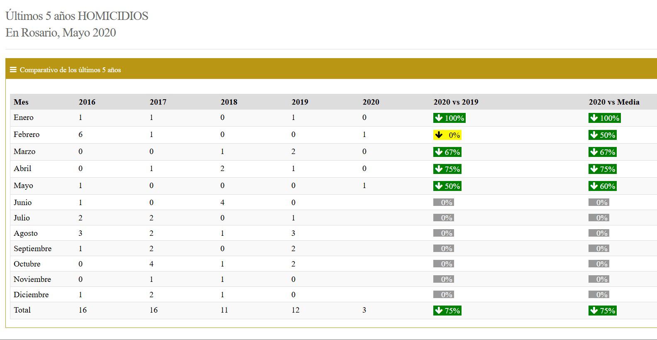
Task: Click the Febrero 50% green arrow badge
Action: [602, 135]
